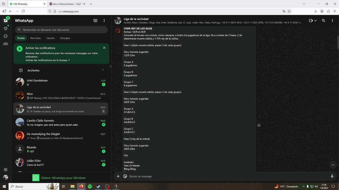
Task: Bookmark this page with star icon
Action: click(x=289, y=11)
